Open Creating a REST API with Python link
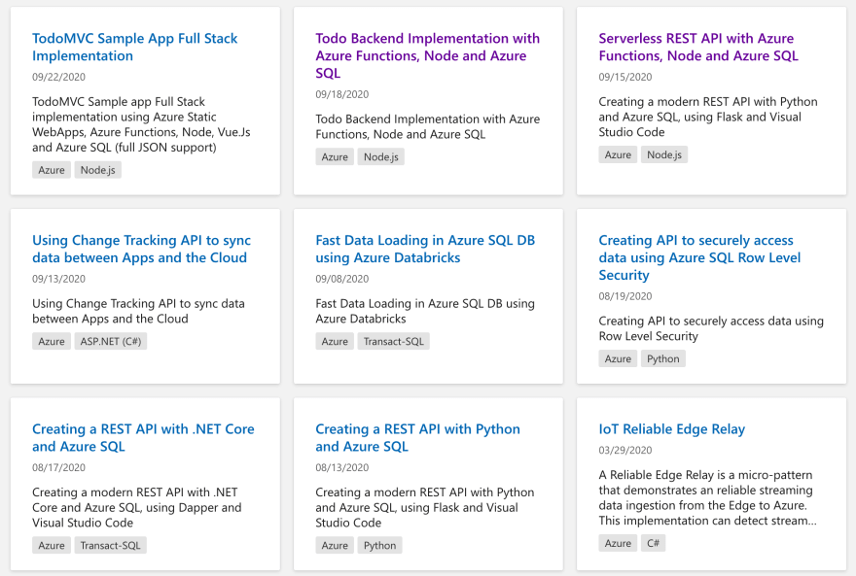This screenshot has height=576, width=856. click(x=417, y=438)
